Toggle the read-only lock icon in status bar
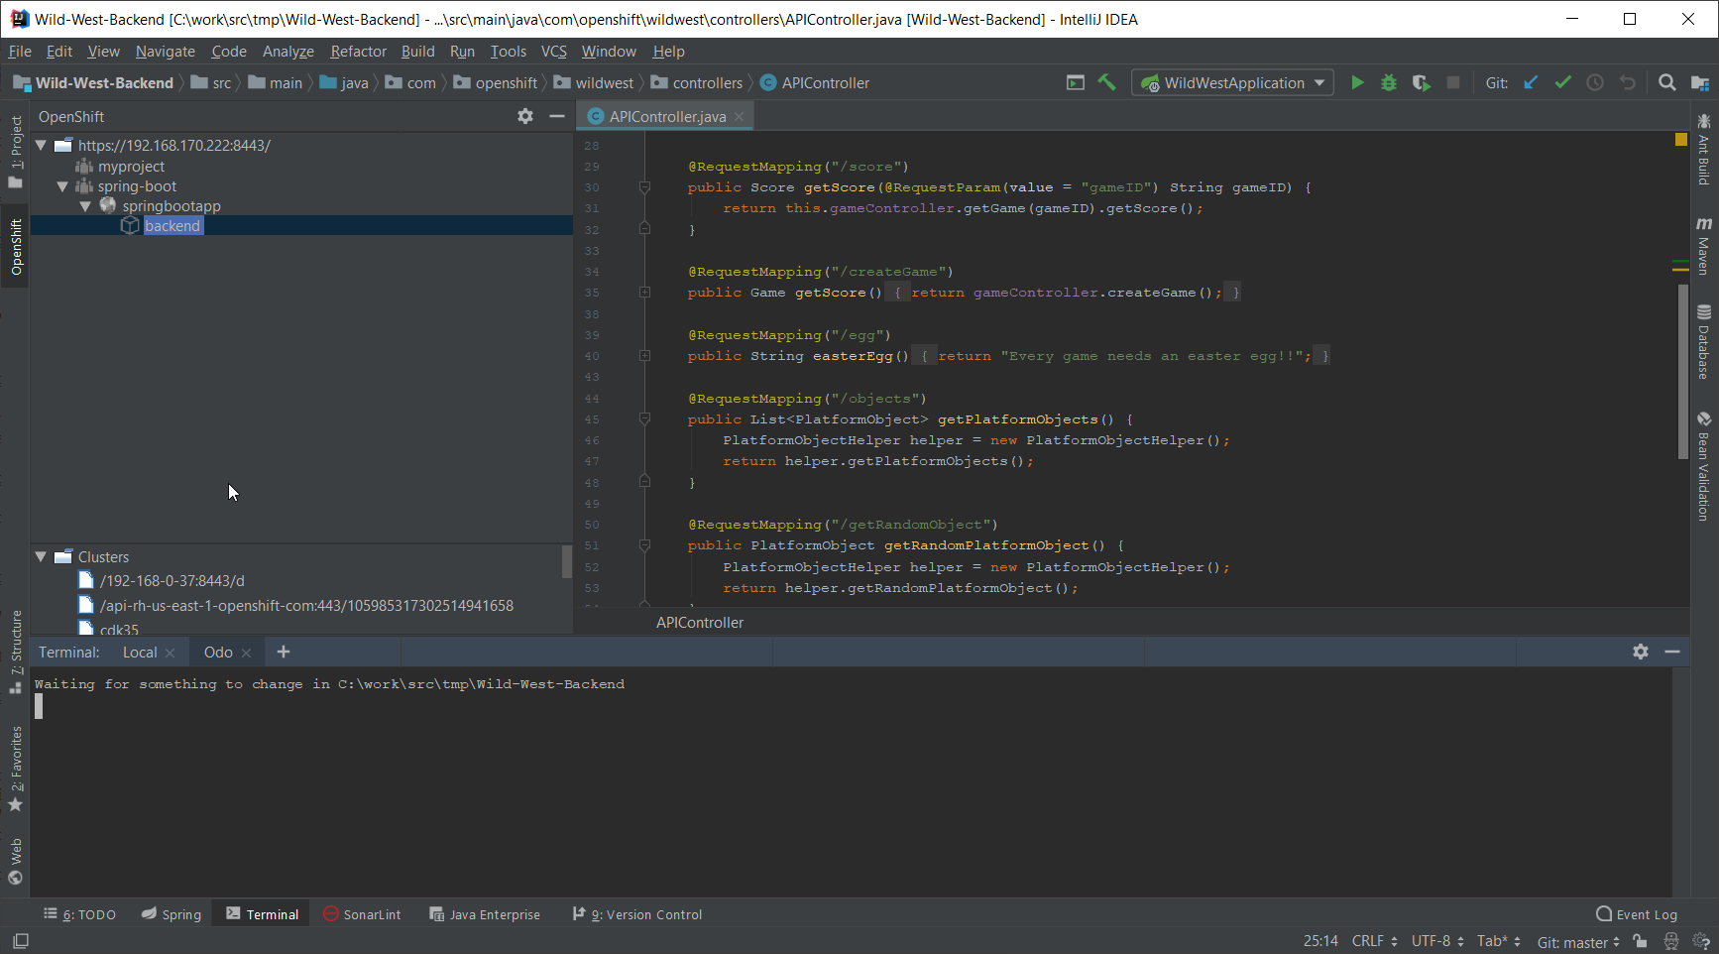The width and height of the screenshot is (1719, 954). pos(1641,941)
